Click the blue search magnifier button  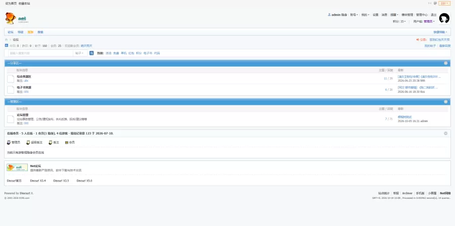pos(92,53)
